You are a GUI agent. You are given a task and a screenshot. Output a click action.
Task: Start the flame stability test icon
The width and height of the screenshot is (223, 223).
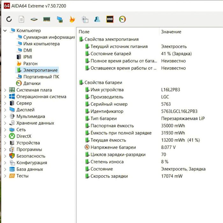point(72,19)
